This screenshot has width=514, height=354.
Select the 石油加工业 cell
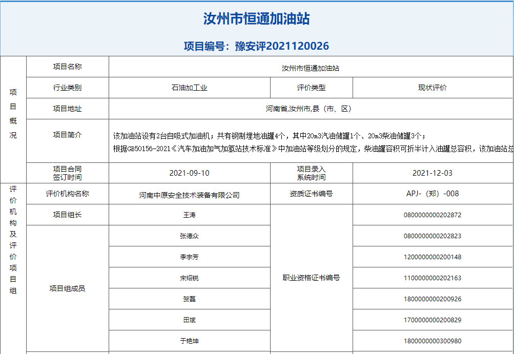click(x=190, y=88)
